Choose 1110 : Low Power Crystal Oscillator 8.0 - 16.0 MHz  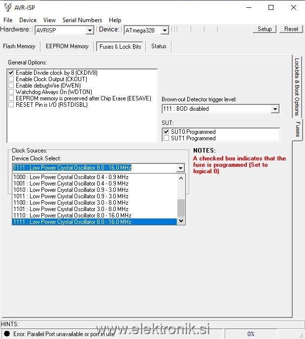95,216
